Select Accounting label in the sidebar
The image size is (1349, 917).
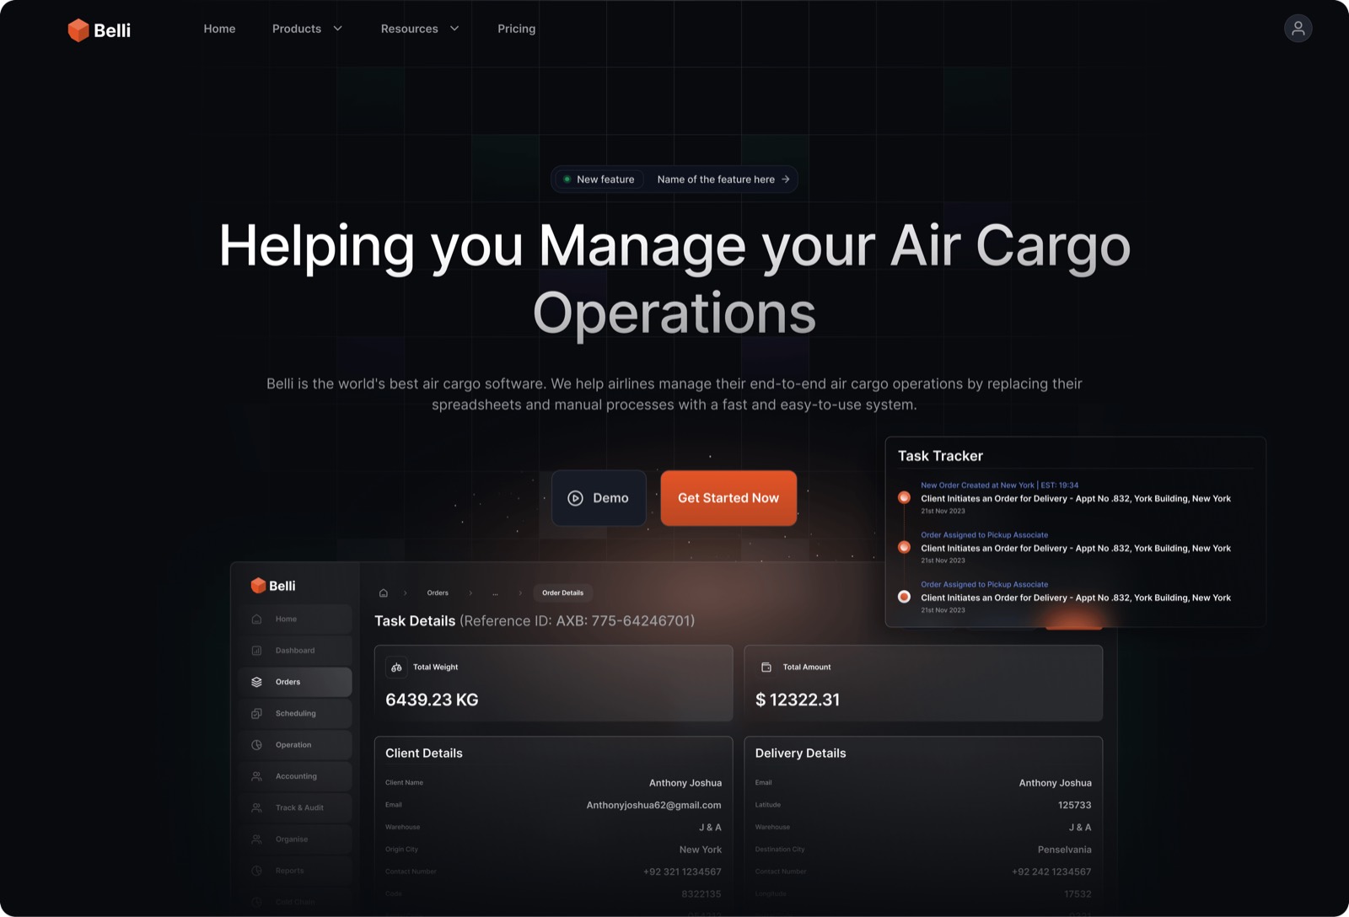296,776
